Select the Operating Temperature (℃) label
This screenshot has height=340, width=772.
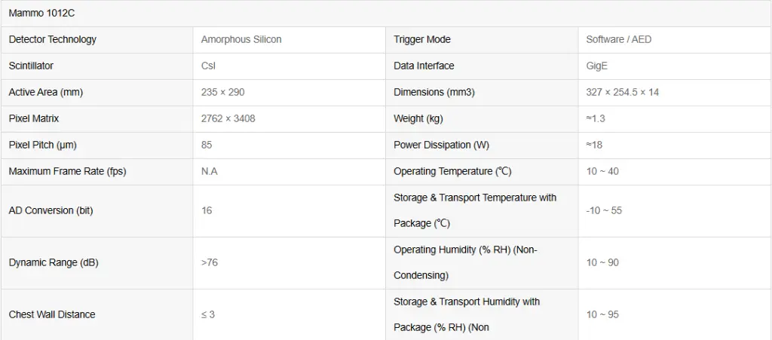[x=452, y=171]
